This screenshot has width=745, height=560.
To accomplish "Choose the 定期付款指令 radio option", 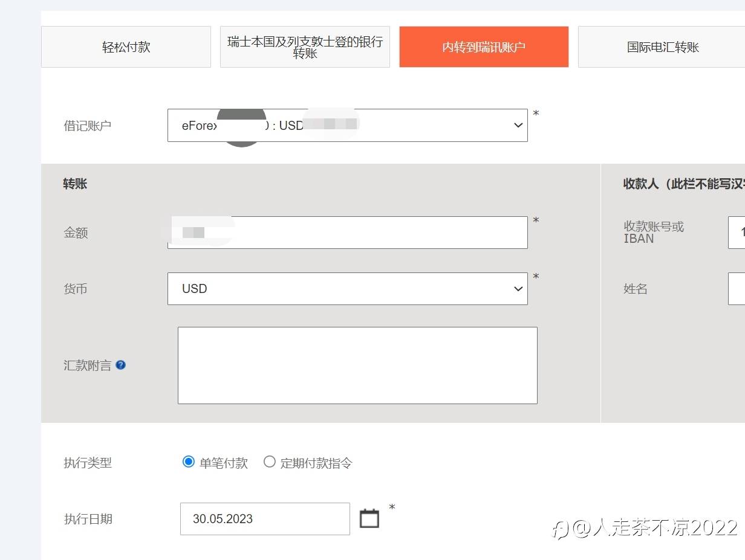I will tap(270, 462).
